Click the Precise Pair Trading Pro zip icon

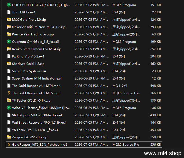pos(9,34)
